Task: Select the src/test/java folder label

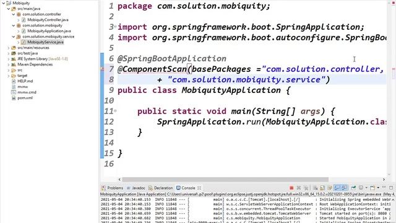Action: click(x=27, y=53)
